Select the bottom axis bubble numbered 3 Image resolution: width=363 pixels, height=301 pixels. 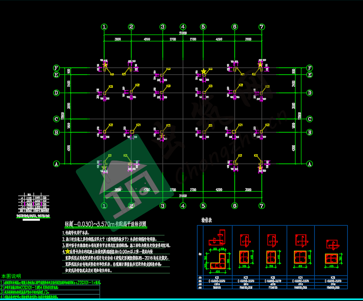coord(163,205)
